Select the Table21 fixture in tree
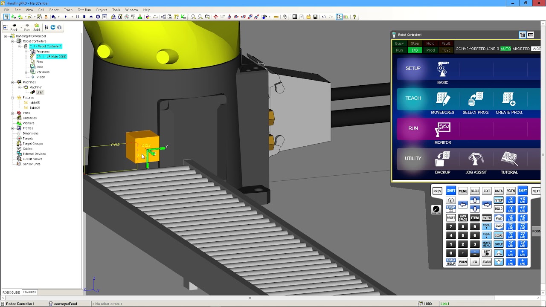The height and width of the screenshot is (307, 546). [x=35, y=108]
